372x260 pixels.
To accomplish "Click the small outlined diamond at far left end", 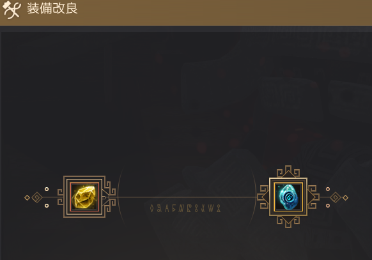I will click(x=27, y=197).
